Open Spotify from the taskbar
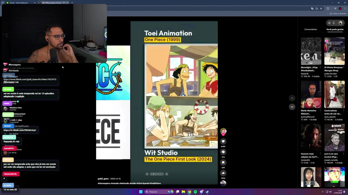This screenshot has width=348, height=195. point(195,192)
